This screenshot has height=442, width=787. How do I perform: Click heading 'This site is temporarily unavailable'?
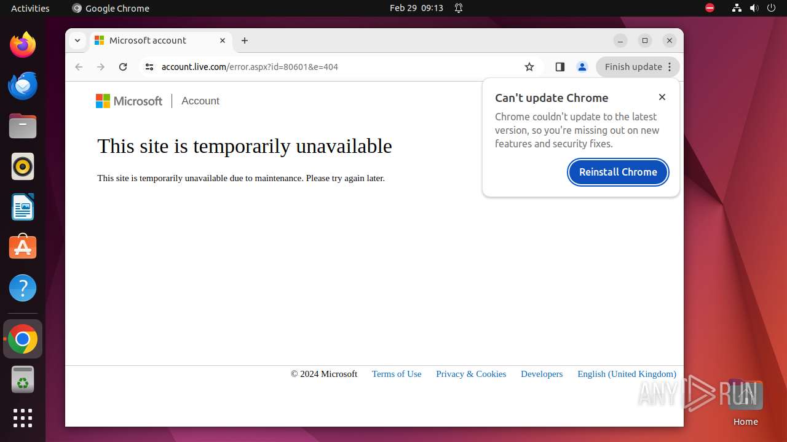(x=245, y=146)
